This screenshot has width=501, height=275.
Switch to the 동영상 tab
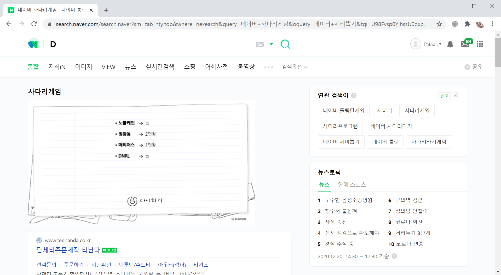[x=246, y=67]
